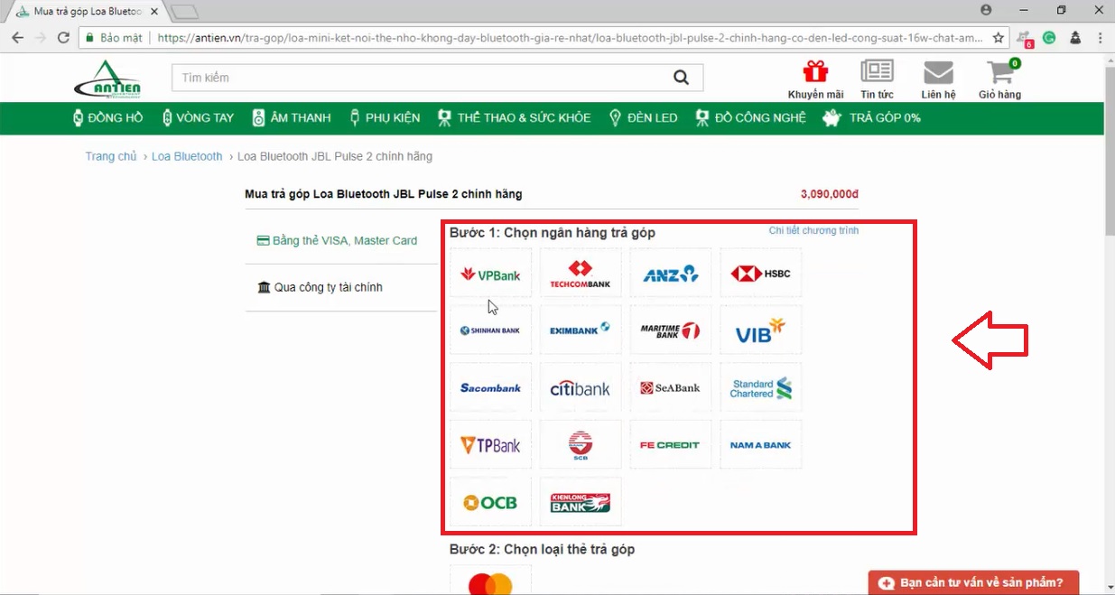Viewport: 1115px width, 595px height.
Task: Open the TRẢ GÓP 0% menu
Action: click(x=872, y=117)
